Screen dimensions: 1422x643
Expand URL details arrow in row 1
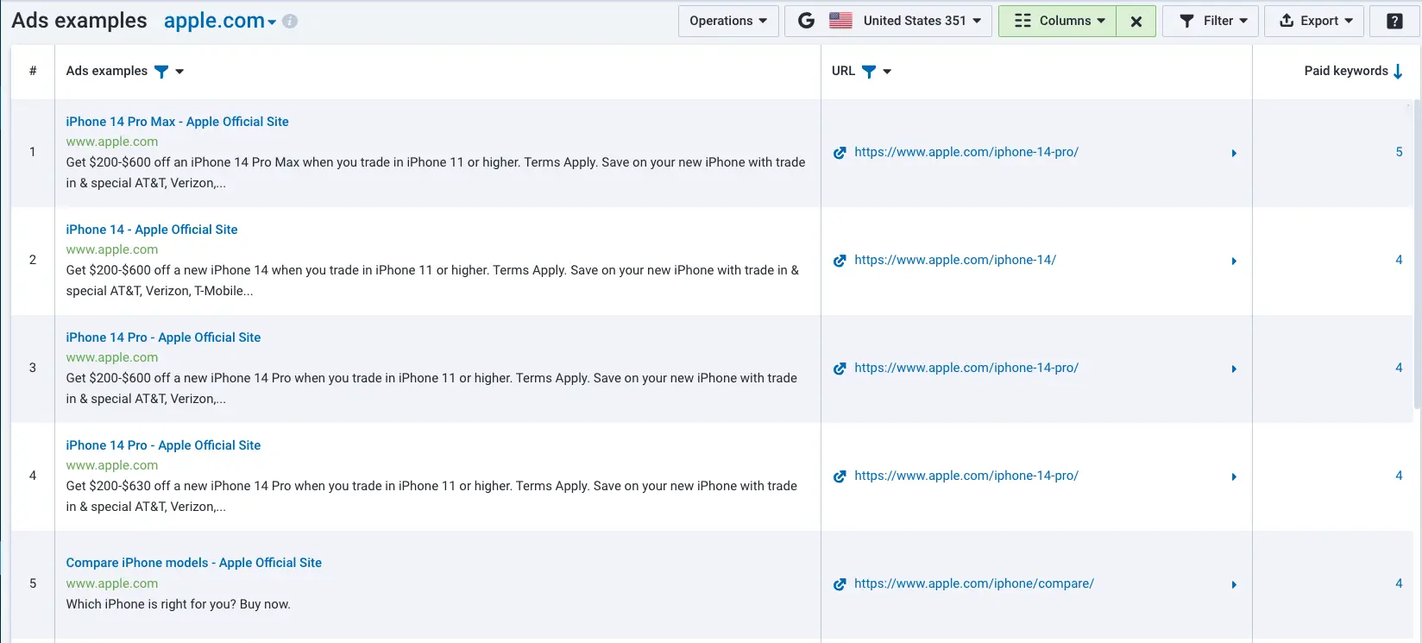[1234, 153]
